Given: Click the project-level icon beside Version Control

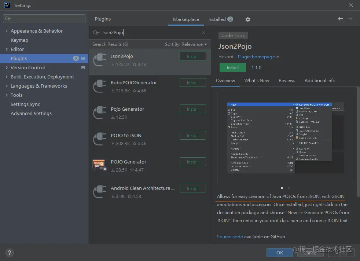Looking at the screenshot, I should coord(83,67).
